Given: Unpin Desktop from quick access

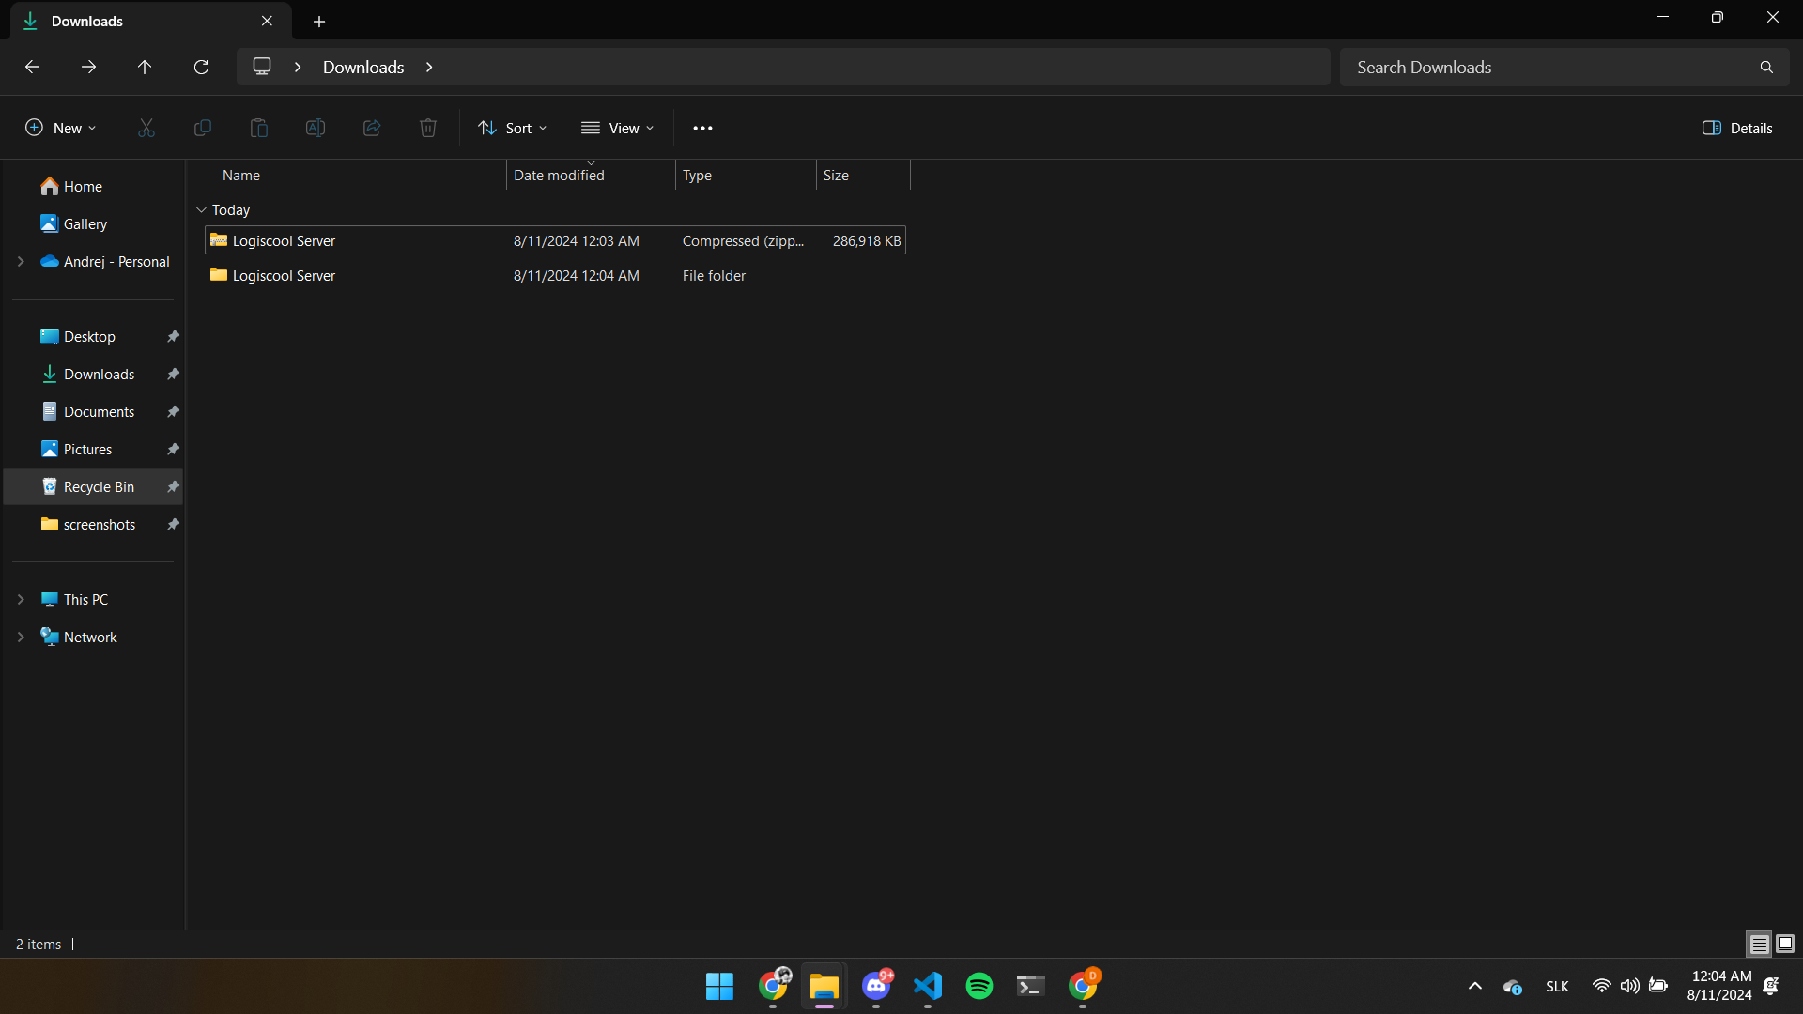Looking at the screenshot, I should tap(173, 336).
